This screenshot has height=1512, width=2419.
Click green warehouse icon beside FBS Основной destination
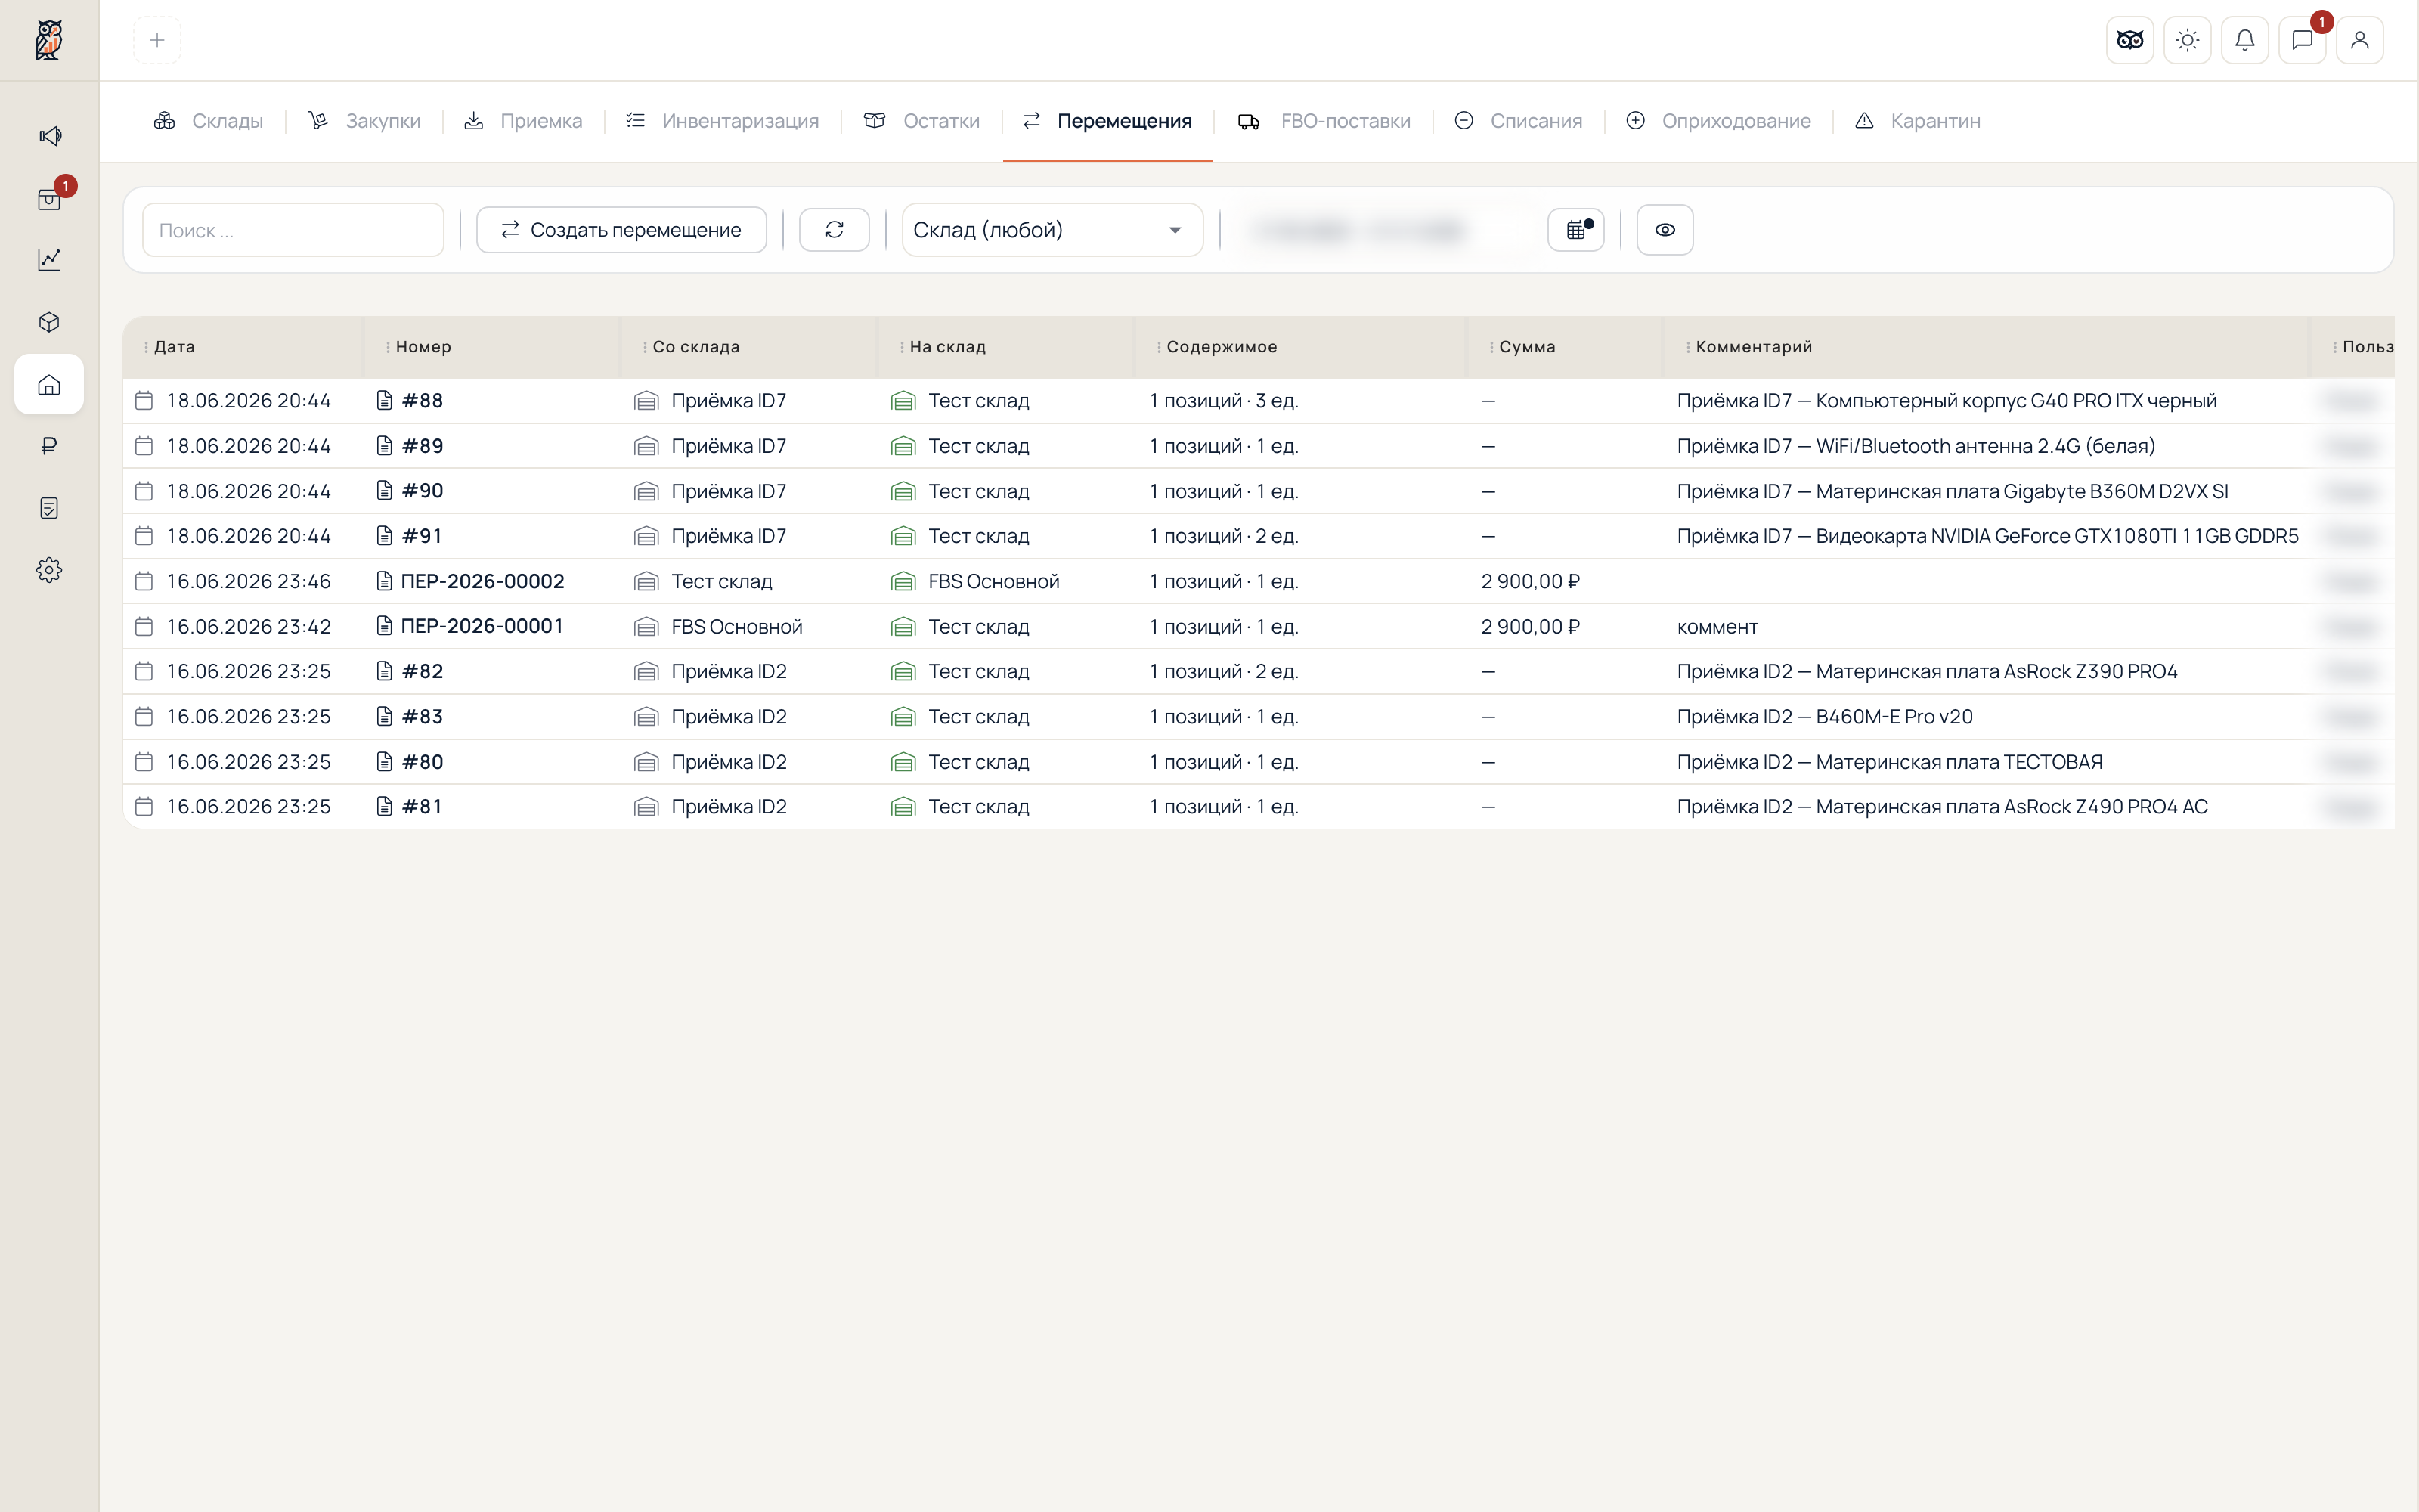tap(903, 582)
